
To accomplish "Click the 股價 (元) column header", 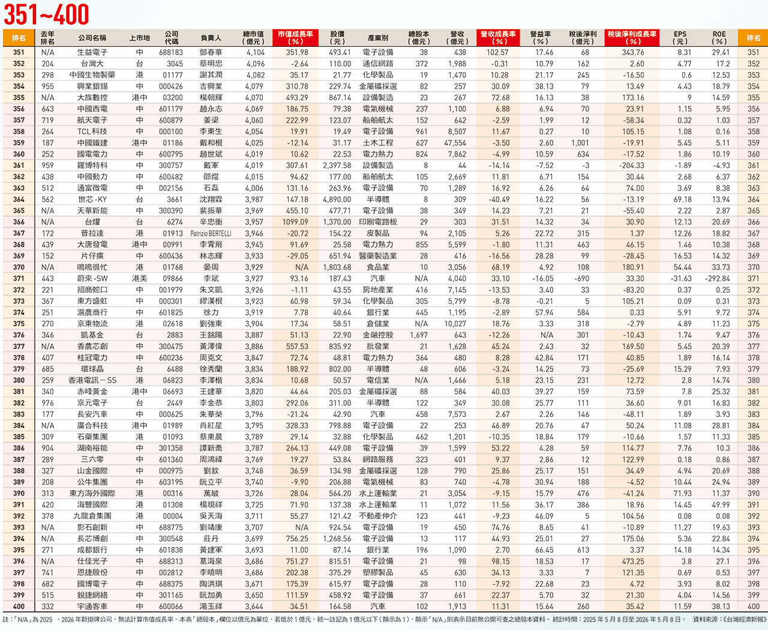I will click(x=337, y=38).
